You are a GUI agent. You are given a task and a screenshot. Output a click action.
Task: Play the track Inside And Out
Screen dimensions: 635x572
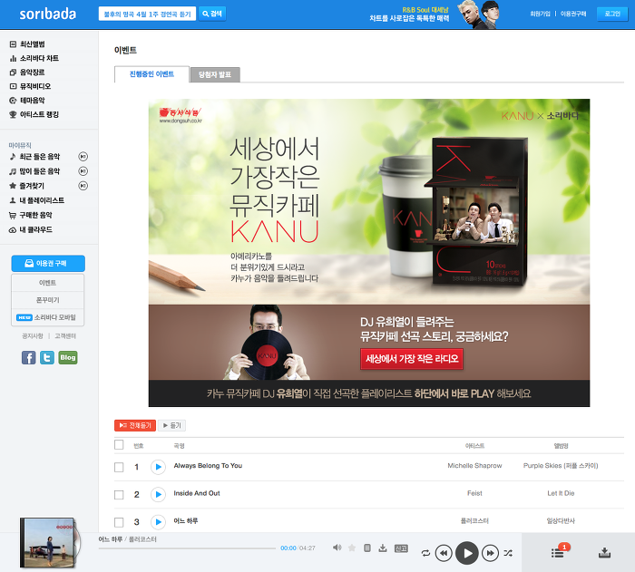[159, 494]
